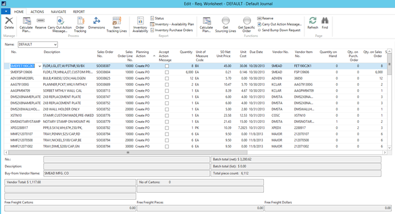The height and width of the screenshot is (214, 395).
Task: Open Inventory Purchase Orders report
Action: pos(172,30)
